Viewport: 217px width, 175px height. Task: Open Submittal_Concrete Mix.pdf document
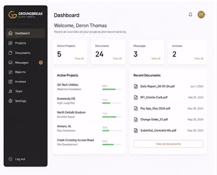[x=158, y=131]
